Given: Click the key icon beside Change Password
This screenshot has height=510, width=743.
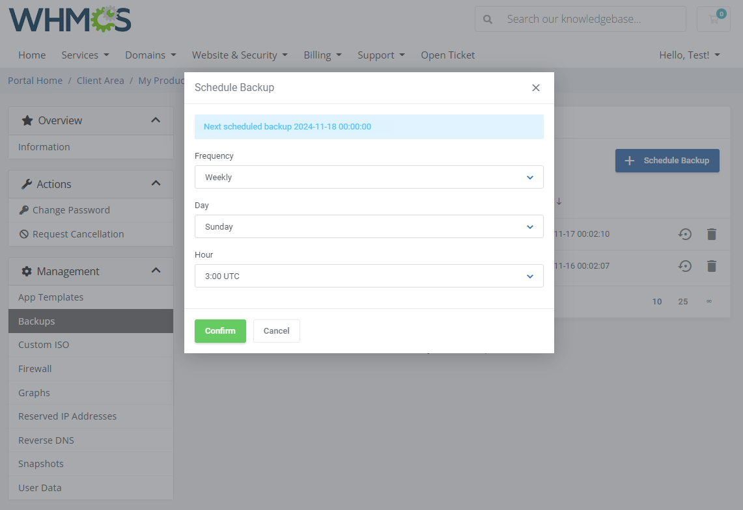Looking at the screenshot, I should [23, 209].
